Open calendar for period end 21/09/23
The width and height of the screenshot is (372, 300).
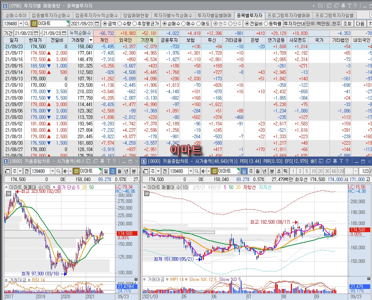click(x=64, y=33)
